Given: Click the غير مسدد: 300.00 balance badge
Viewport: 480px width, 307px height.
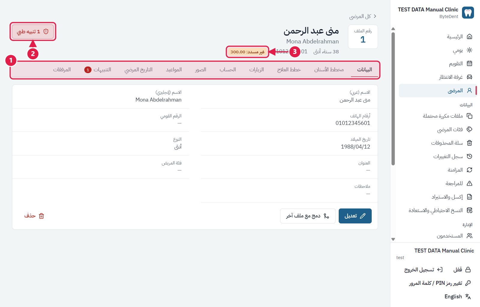Looking at the screenshot, I should point(247,52).
